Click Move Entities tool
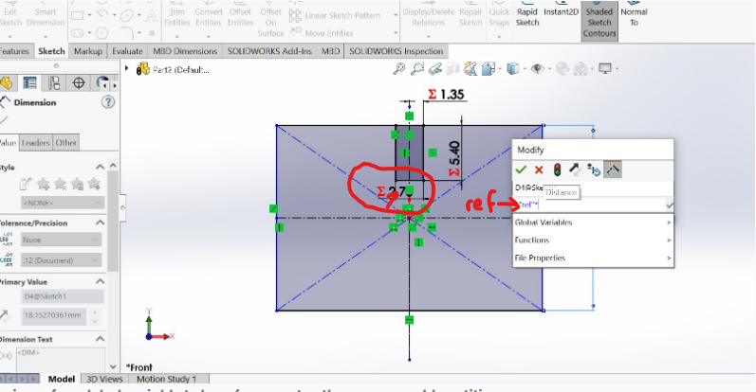 [322, 33]
